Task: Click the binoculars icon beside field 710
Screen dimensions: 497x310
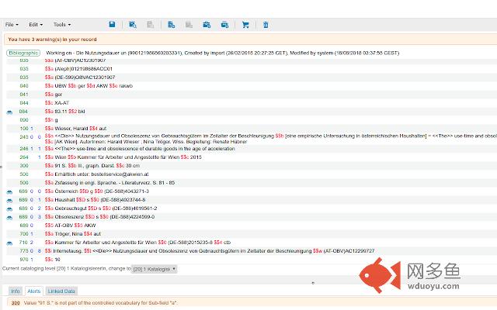Action: pos(9,243)
